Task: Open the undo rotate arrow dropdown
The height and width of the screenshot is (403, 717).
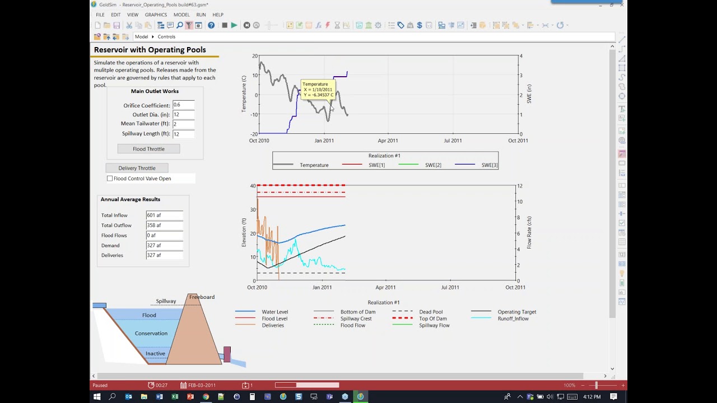Action: [x=567, y=25]
